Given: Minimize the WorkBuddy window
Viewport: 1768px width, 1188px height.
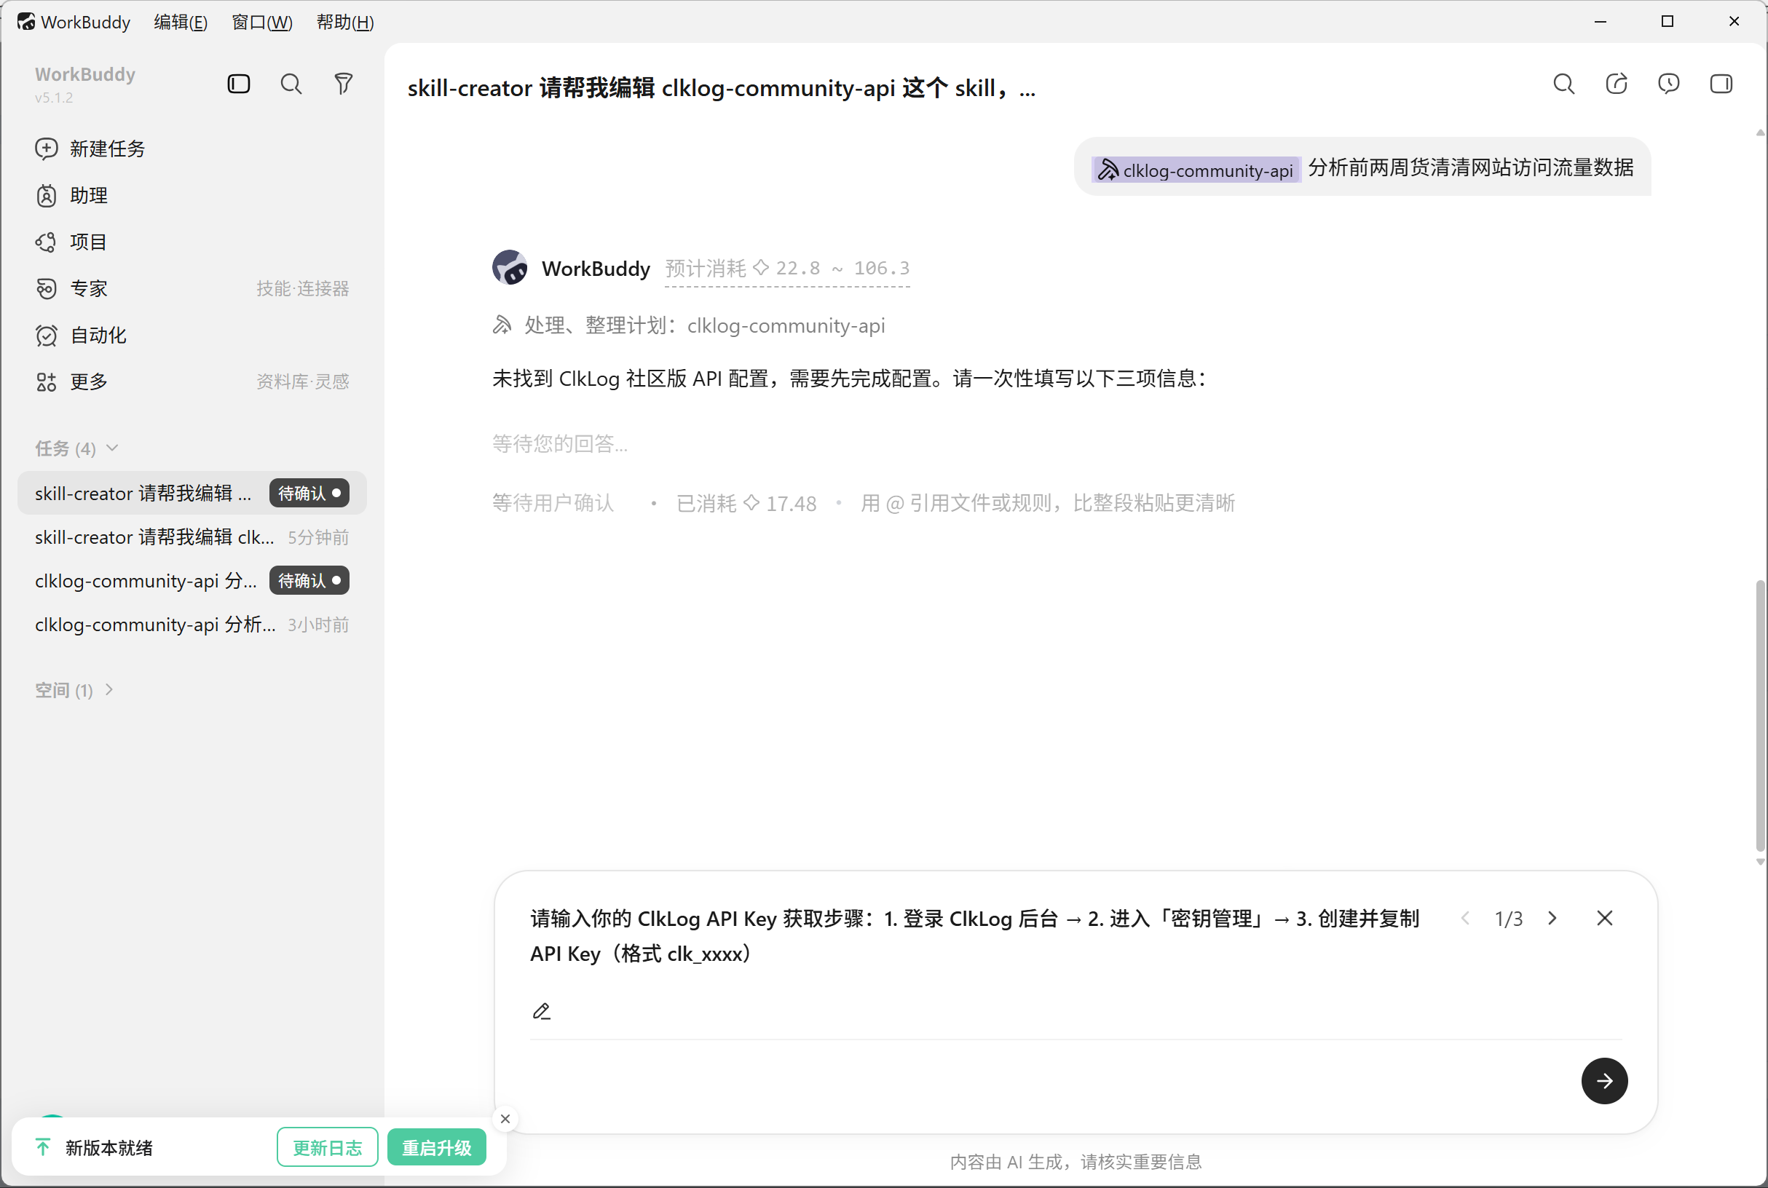Looking at the screenshot, I should click(1601, 21).
